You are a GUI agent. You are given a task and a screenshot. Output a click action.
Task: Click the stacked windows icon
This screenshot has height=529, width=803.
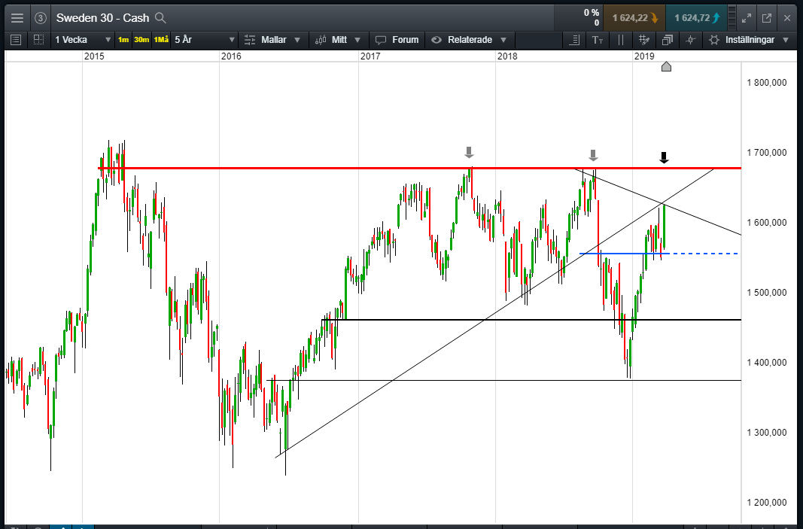pyautogui.click(x=668, y=39)
